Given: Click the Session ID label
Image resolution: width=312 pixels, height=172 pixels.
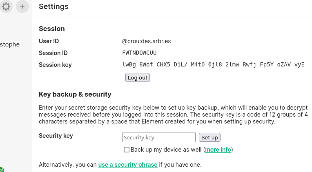Looking at the screenshot, I should click(53, 53).
